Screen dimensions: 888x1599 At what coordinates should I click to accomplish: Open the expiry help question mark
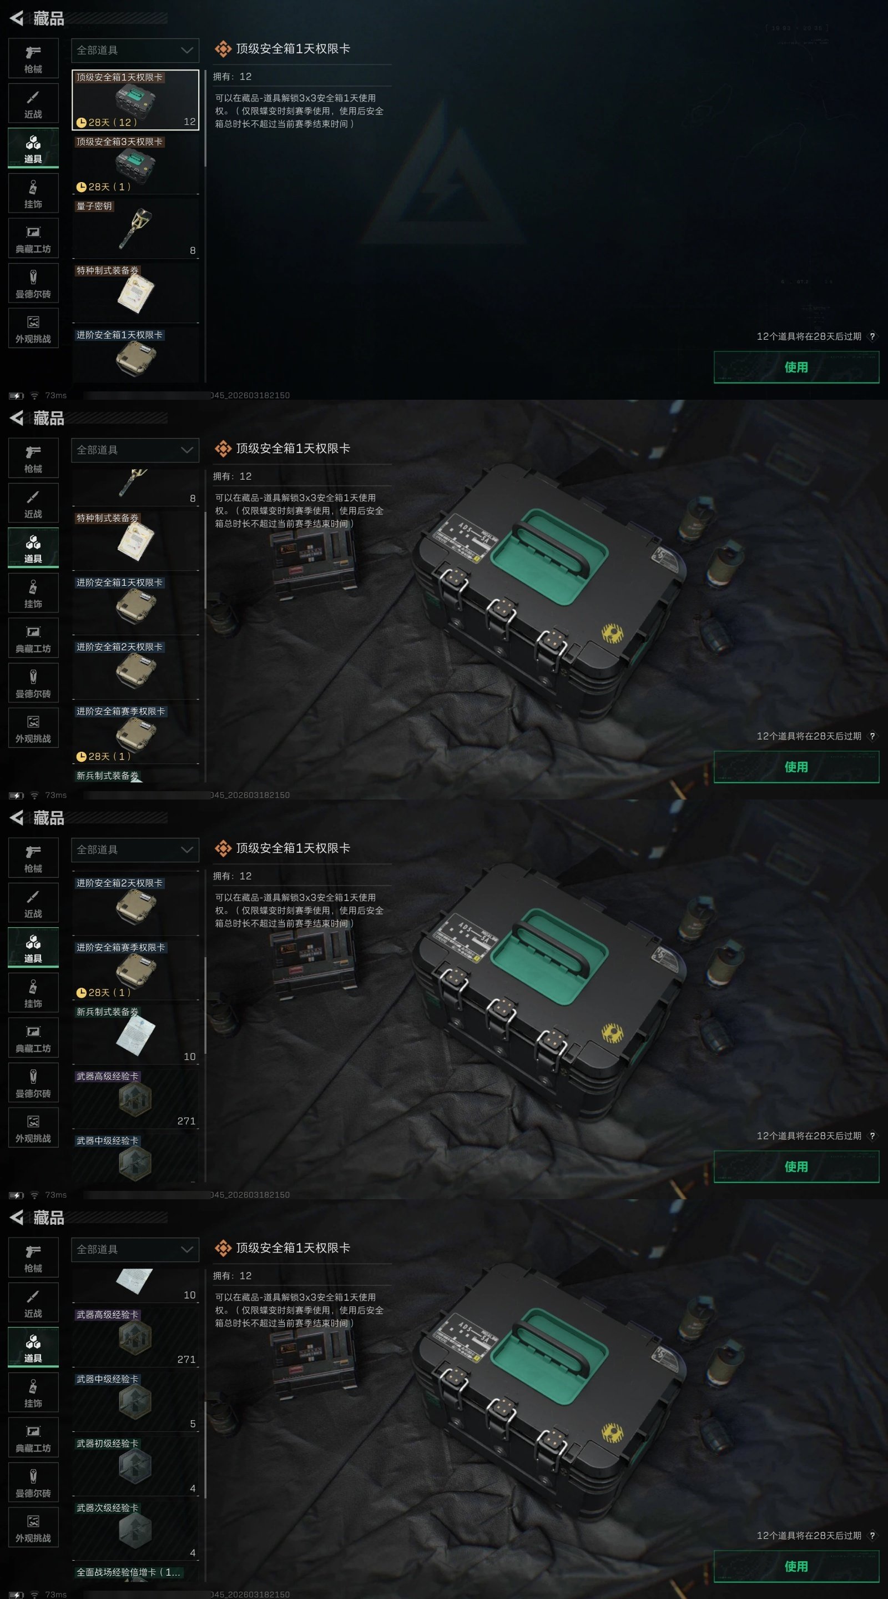point(872,336)
